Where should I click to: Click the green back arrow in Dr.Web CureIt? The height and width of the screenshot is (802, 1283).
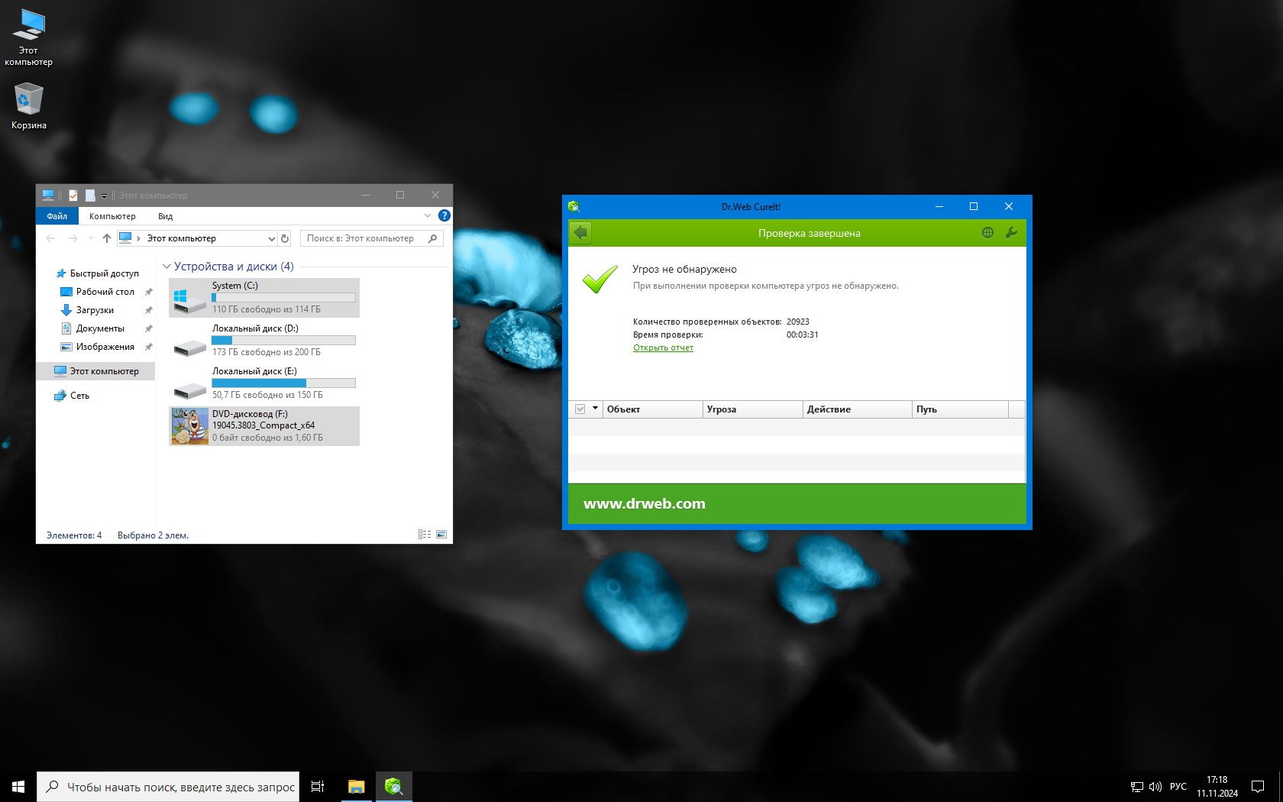pos(580,233)
